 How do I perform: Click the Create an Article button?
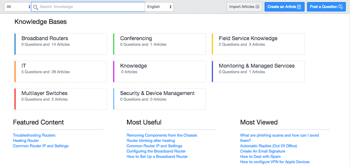point(284,7)
